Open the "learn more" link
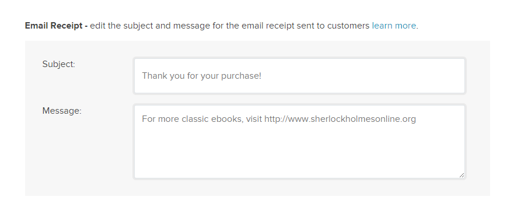Screen dimensions: 514x214 [x=394, y=26]
